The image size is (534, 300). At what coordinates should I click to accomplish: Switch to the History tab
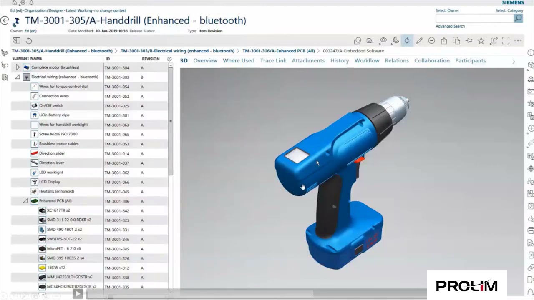[x=340, y=61]
